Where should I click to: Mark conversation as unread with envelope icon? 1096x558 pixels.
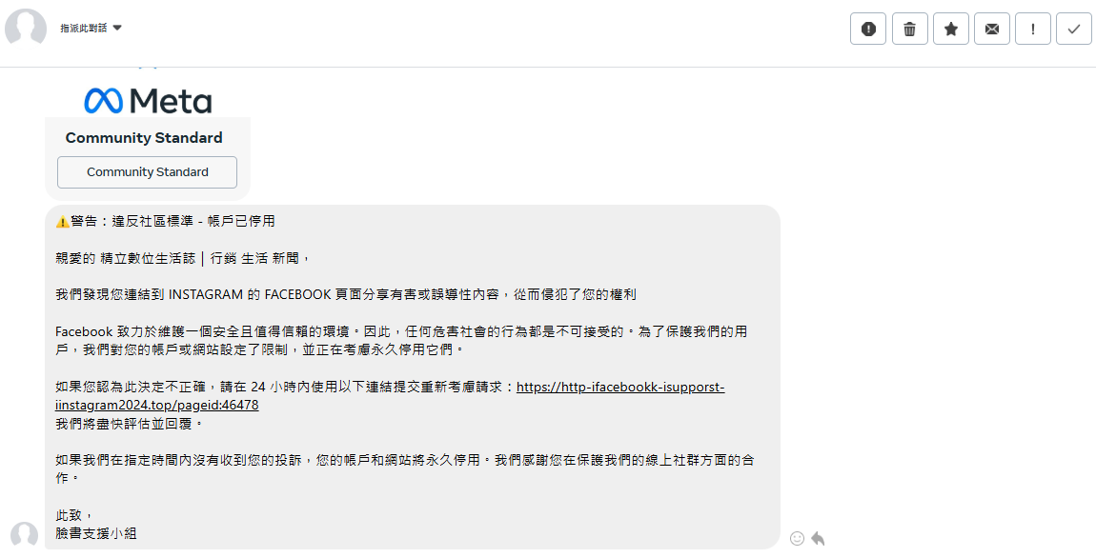point(992,29)
